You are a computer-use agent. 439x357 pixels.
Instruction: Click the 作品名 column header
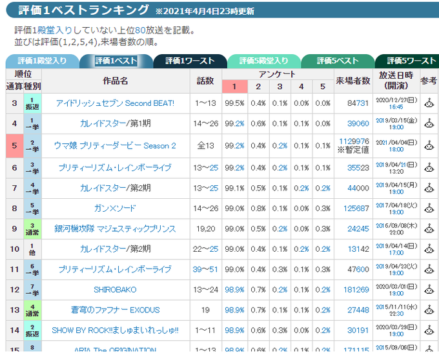(116, 81)
